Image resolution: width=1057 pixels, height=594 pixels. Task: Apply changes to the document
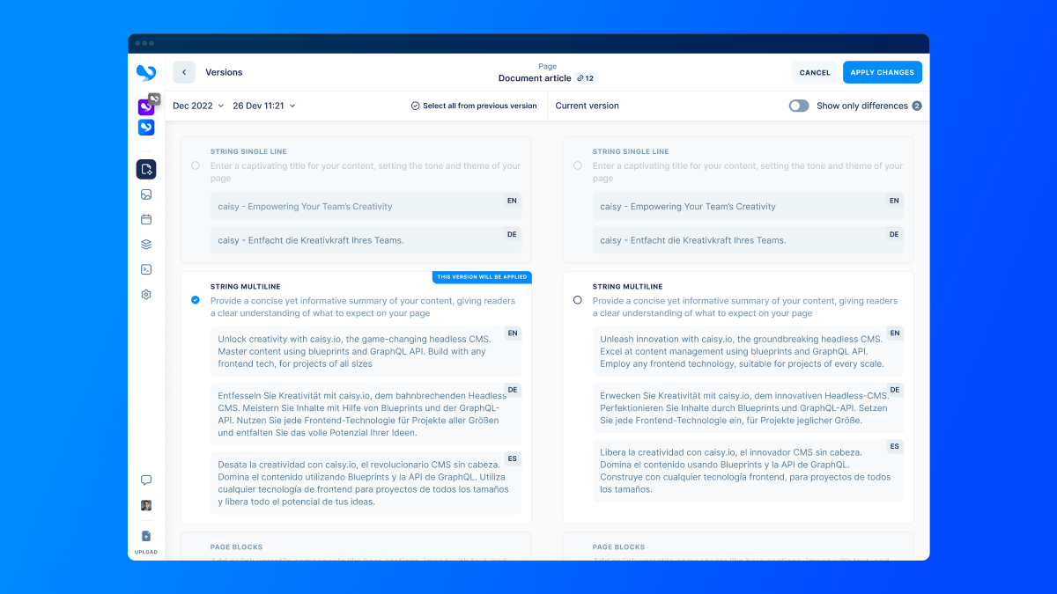pyautogui.click(x=883, y=72)
